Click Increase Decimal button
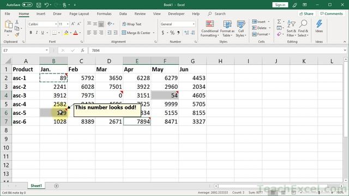 (x=186, y=33)
